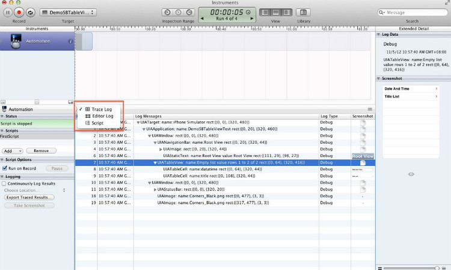
Task: Choose Script in the popup menu
Action: [97, 123]
